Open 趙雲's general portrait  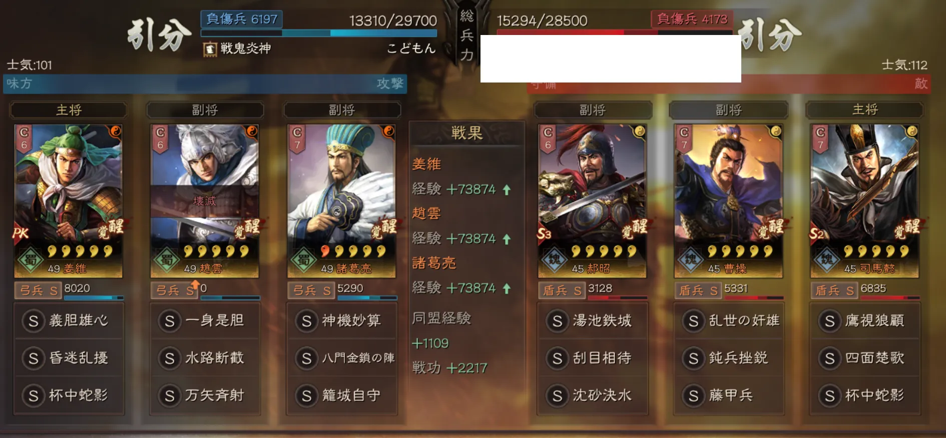click(205, 201)
